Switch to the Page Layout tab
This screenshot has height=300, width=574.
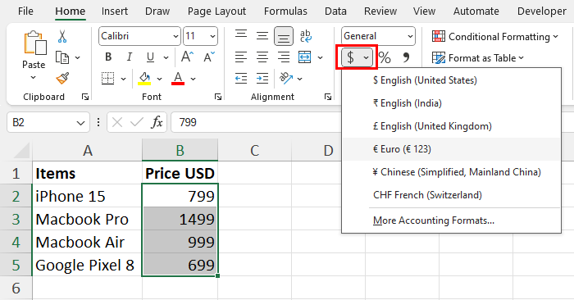click(x=216, y=11)
